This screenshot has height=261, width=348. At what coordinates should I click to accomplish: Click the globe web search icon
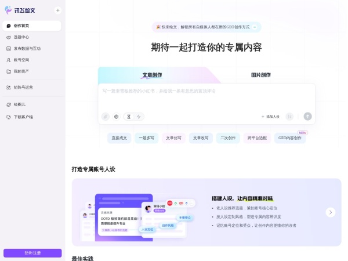[116, 117]
